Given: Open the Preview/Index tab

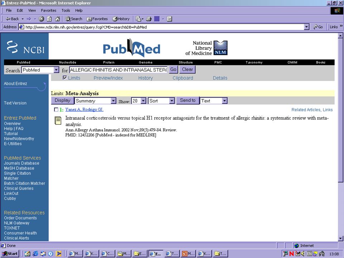Looking at the screenshot, I should 108,78.
